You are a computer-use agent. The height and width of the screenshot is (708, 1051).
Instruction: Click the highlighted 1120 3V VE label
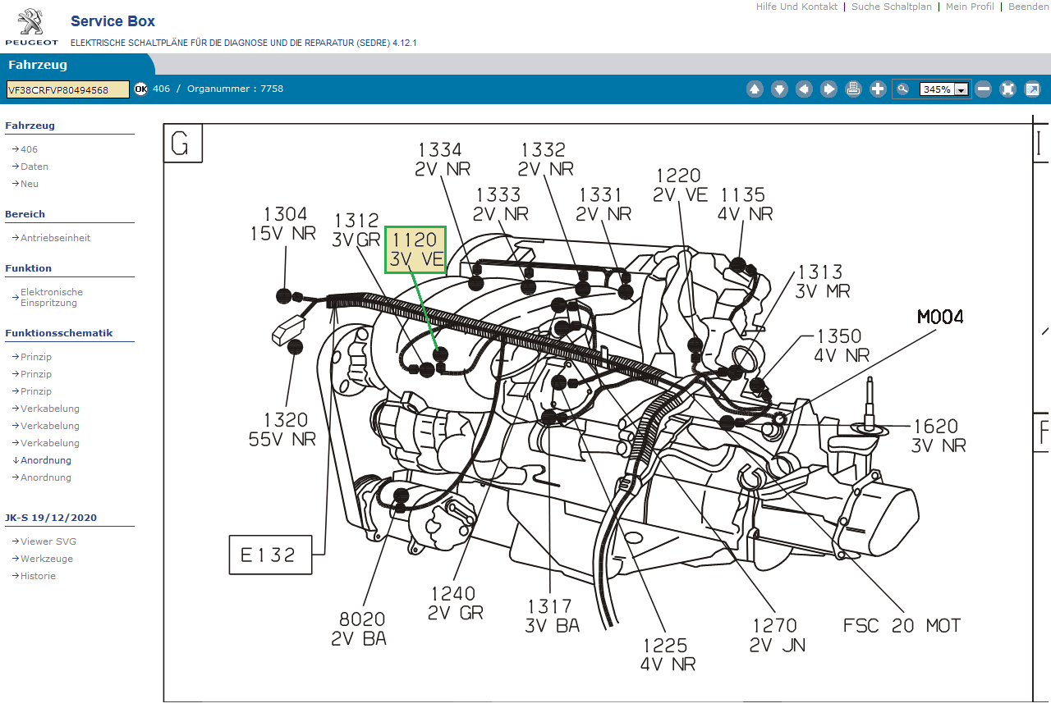coord(416,250)
